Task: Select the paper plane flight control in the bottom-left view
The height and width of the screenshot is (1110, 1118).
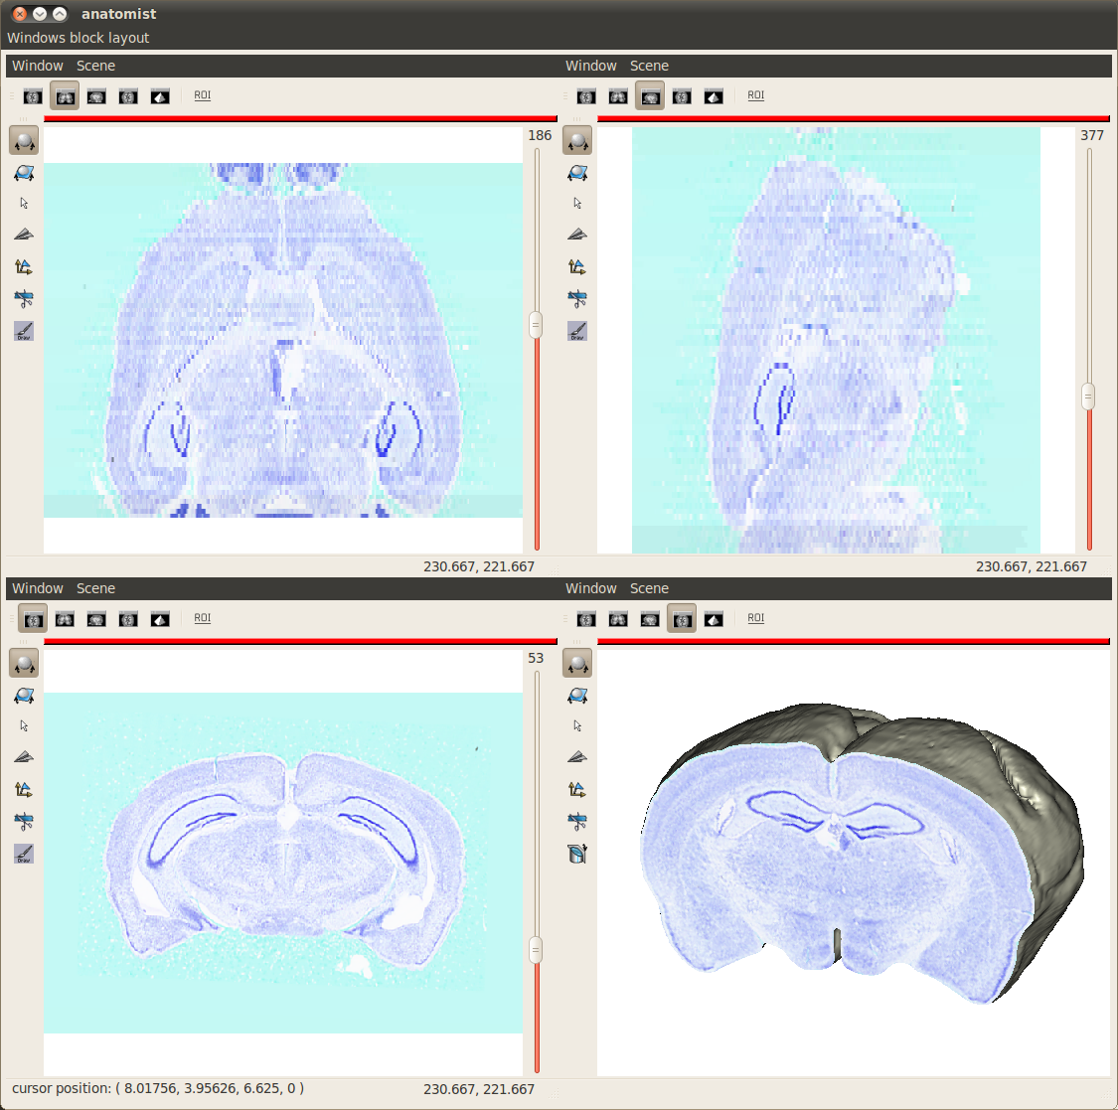Action: (24, 757)
